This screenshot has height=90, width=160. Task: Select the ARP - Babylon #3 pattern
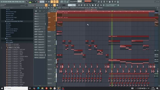click(x=40, y=50)
